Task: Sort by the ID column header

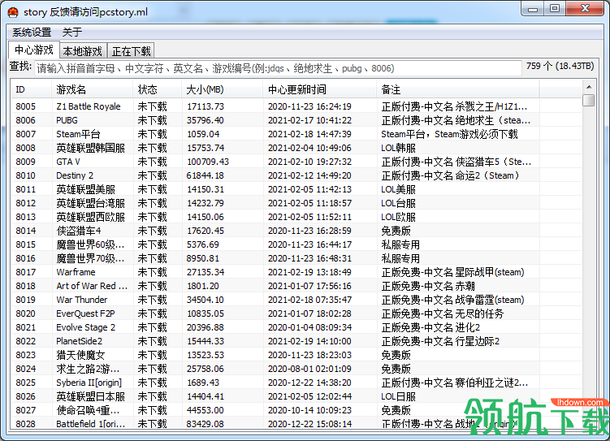Action: [x=31, y=90]
